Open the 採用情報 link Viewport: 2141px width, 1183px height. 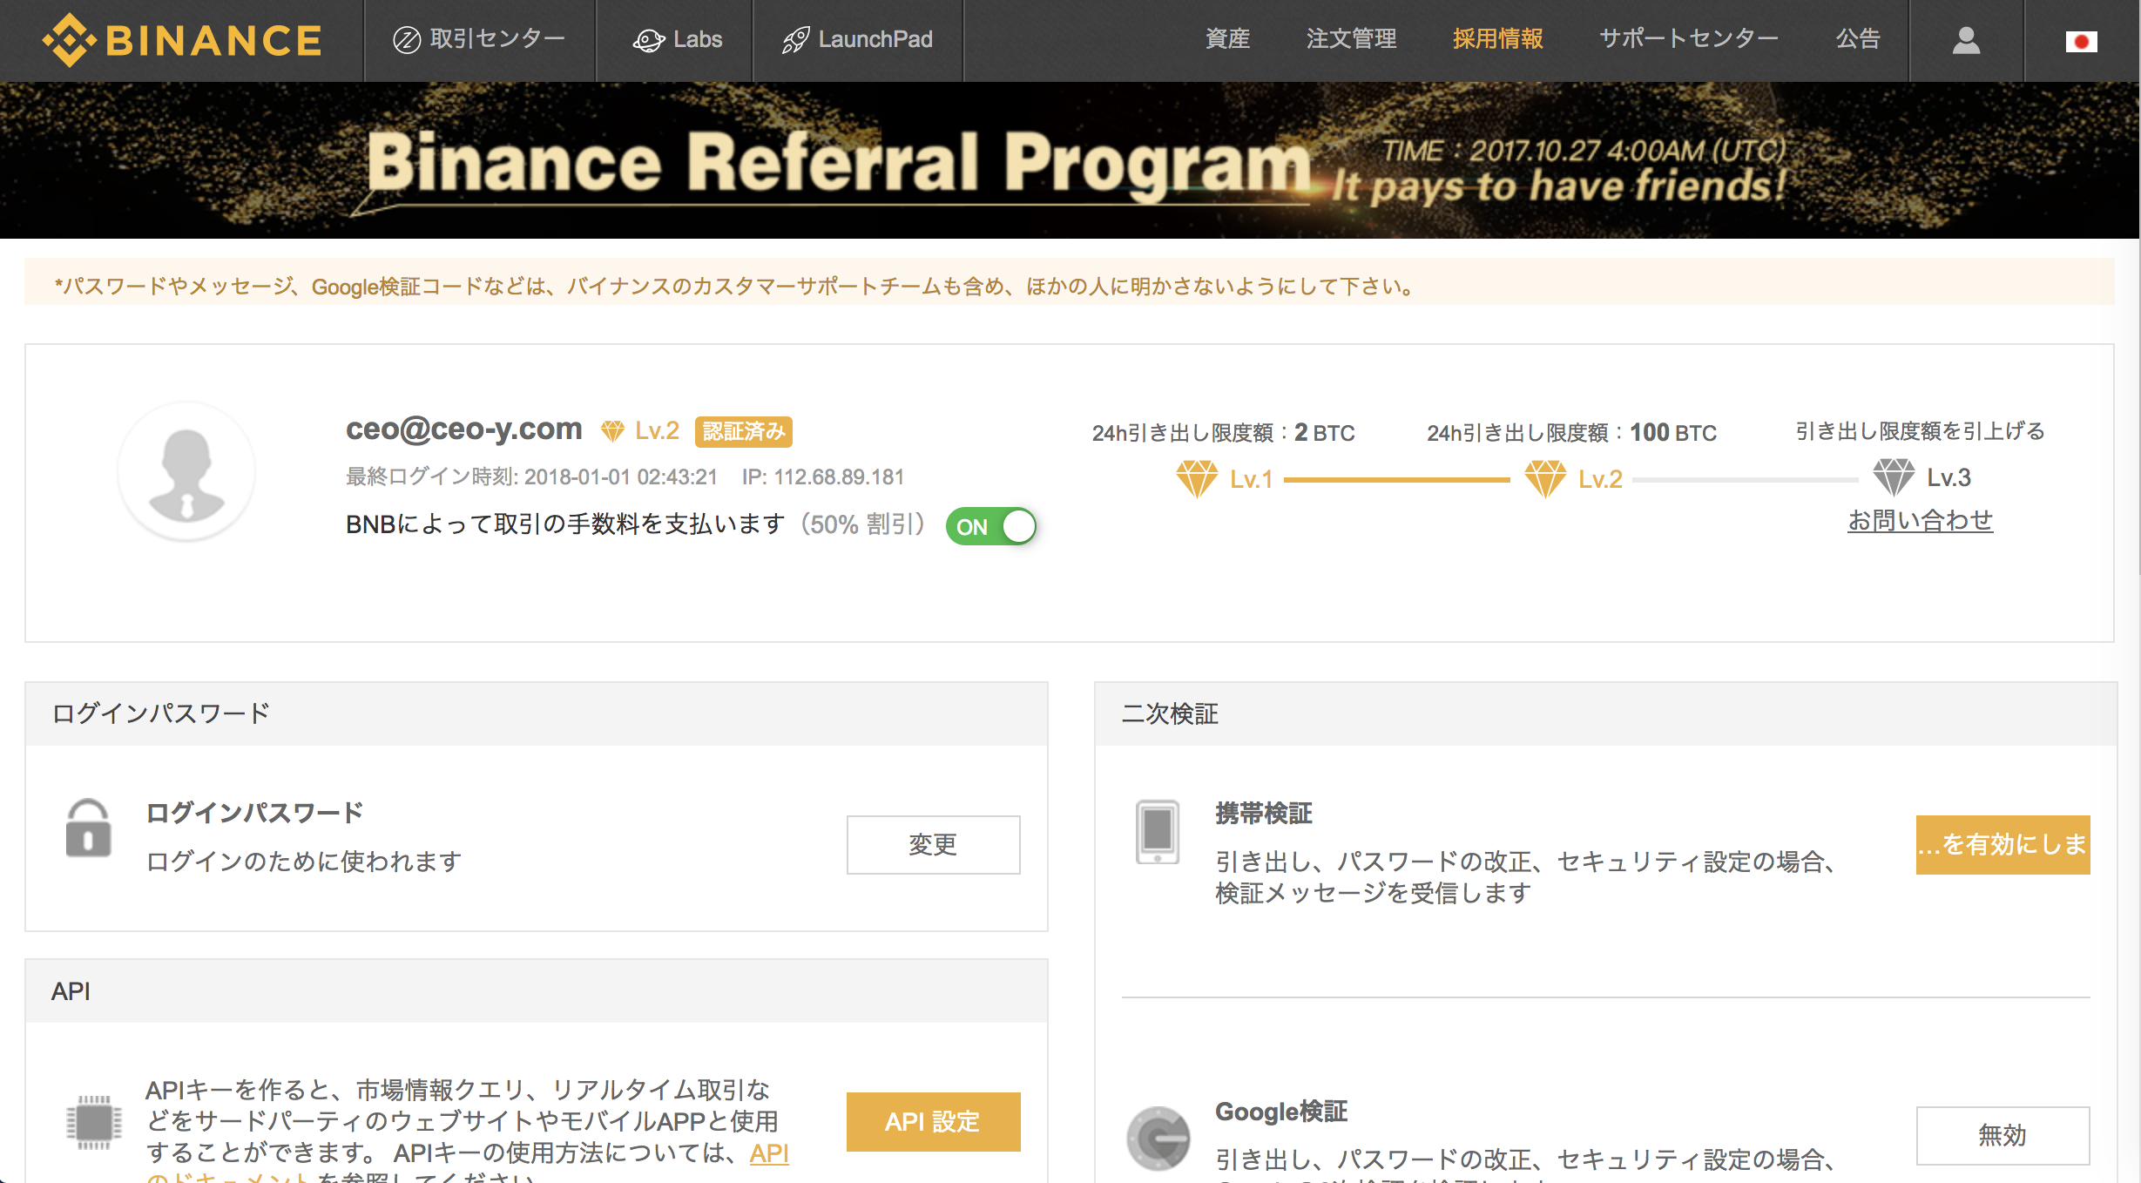(1497, 39)
